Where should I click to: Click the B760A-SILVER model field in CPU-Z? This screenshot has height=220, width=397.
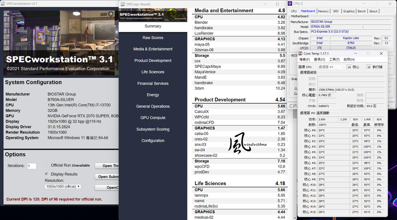tap(336, 27)
